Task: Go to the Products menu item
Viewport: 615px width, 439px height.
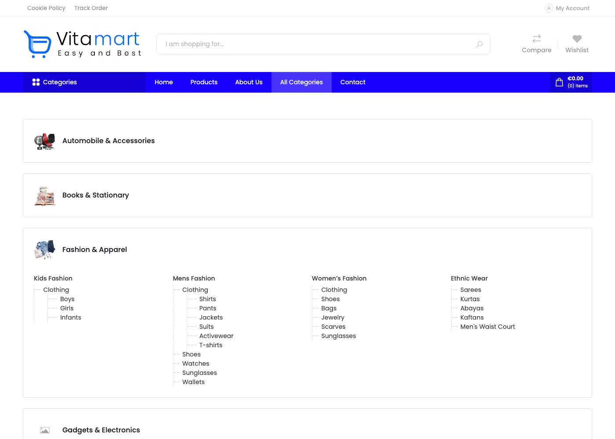Action: click(204, 82)
